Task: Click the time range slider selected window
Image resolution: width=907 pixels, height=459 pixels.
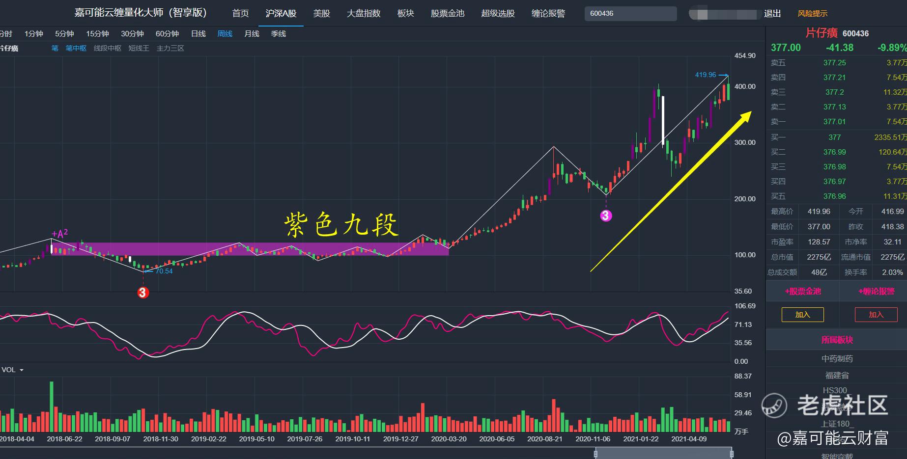Action: coord(664,454)
